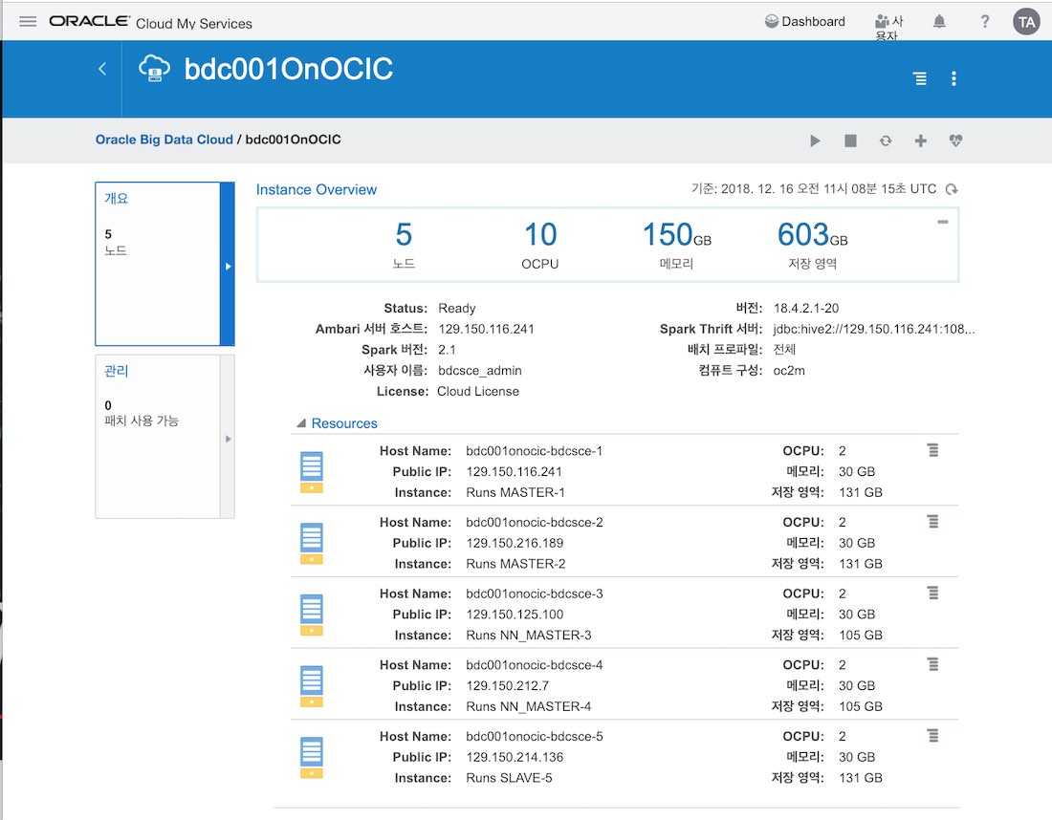Viewport: 1052px width, 820px height.
Task: Click the server icon for NN_MASTER-3 node
Action: [x=312, y=615]
